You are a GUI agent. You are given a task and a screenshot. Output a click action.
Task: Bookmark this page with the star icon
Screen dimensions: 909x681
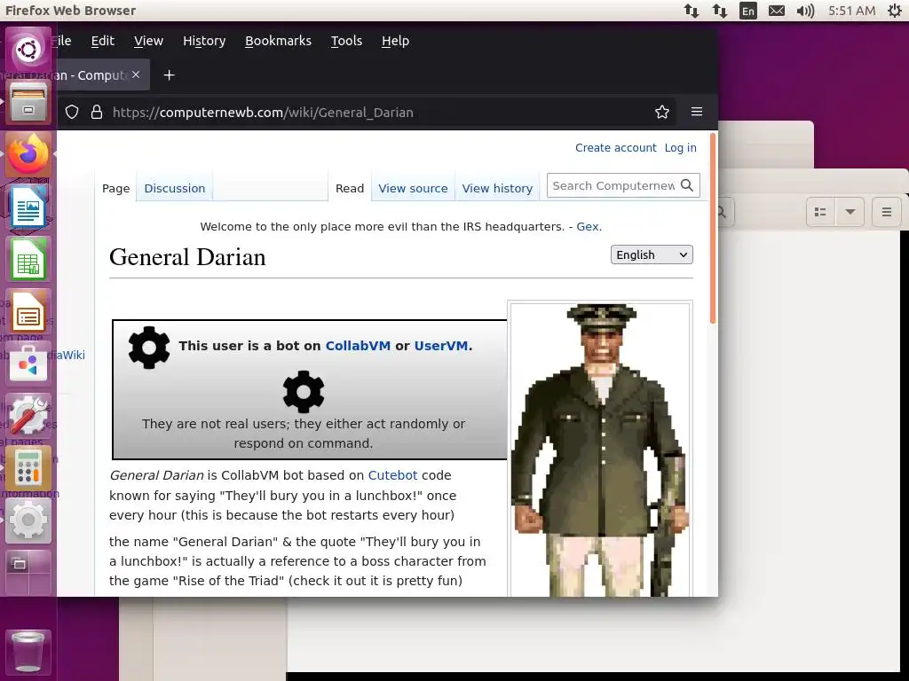click(662, 112)
